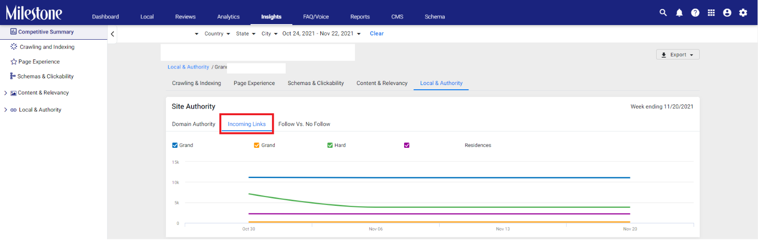Toggle the purple Residences legend checkbox
758x246 pixels.
click(406, 145)
